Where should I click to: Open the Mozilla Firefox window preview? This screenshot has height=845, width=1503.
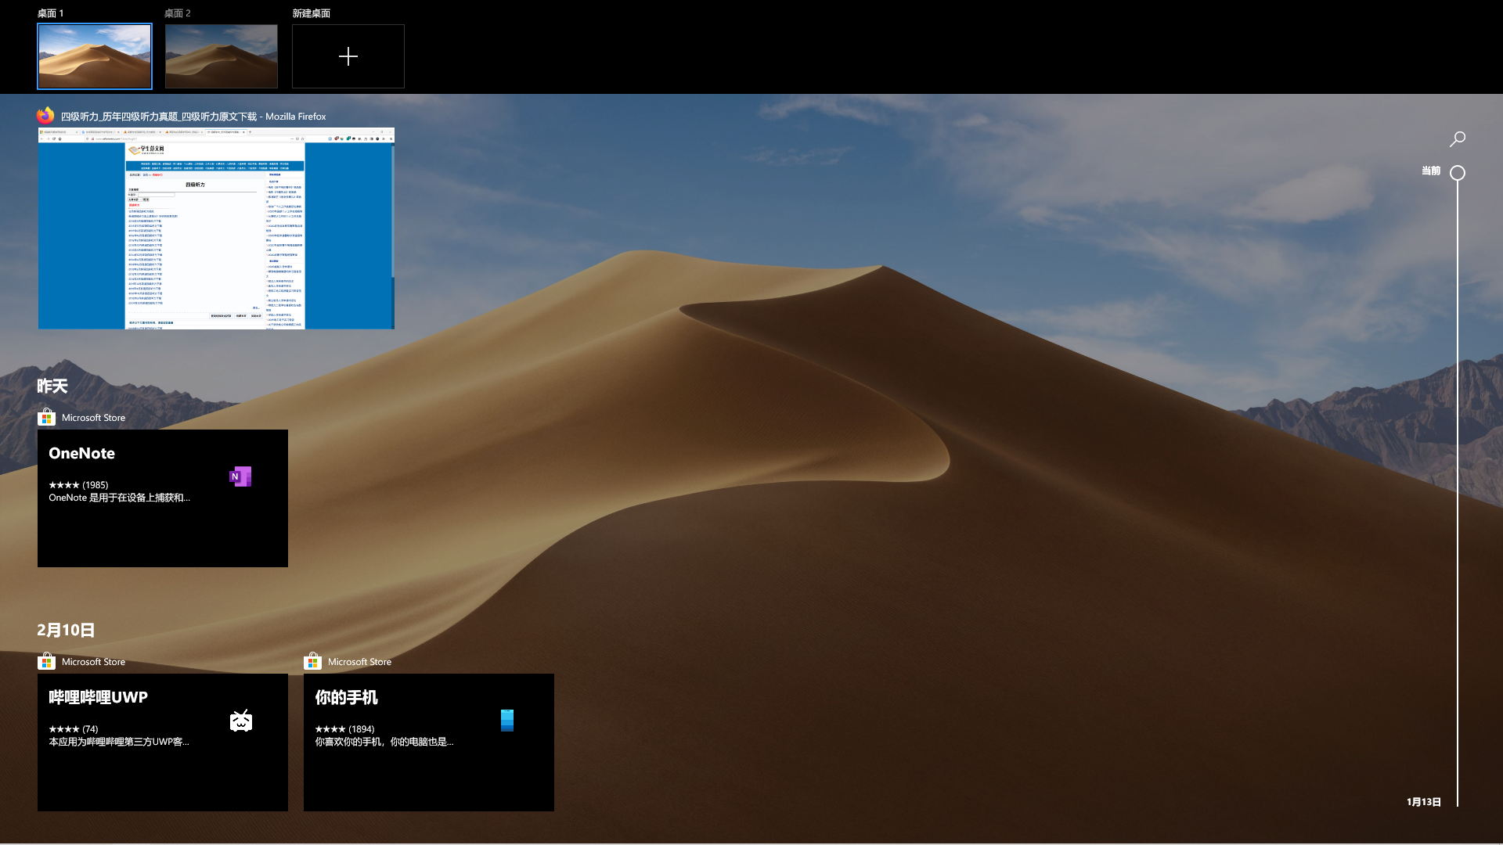click(216, 228)
